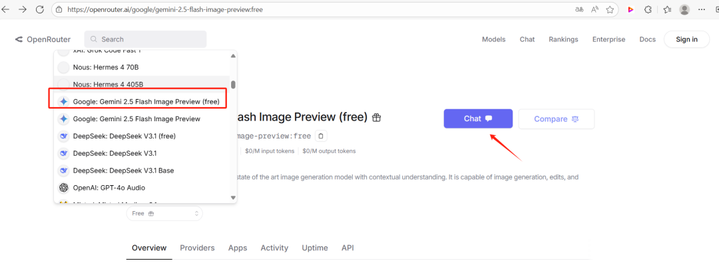This screenshot has height=275, width=719.
Task: Focus the OpenRouter Search field
Action: 145,39
